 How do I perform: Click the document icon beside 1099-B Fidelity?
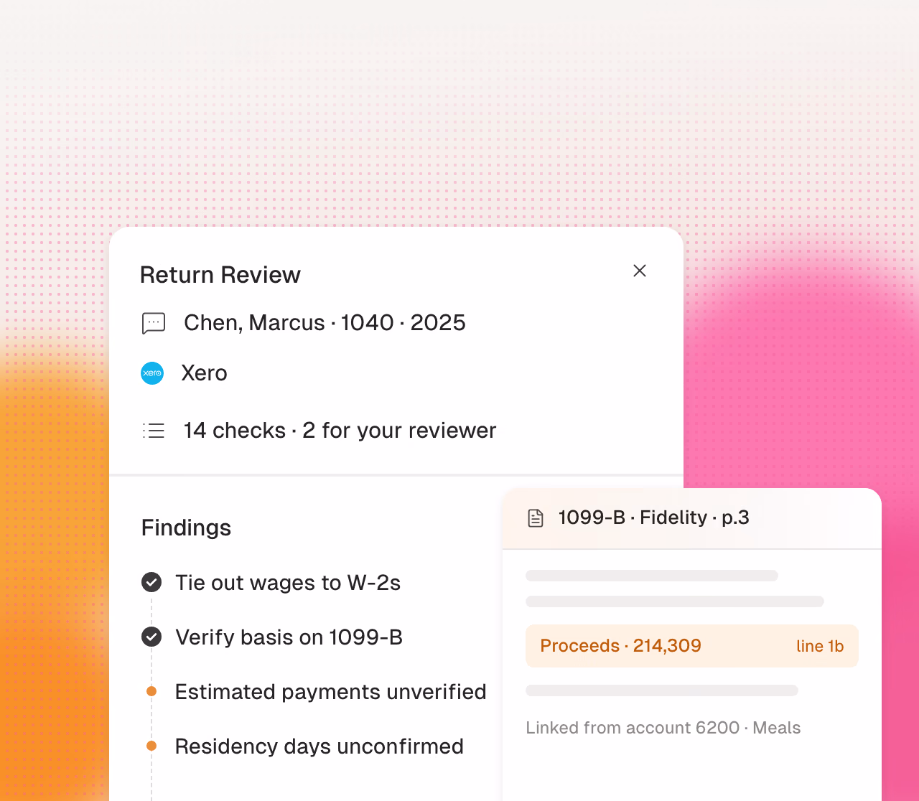(536, 518)
